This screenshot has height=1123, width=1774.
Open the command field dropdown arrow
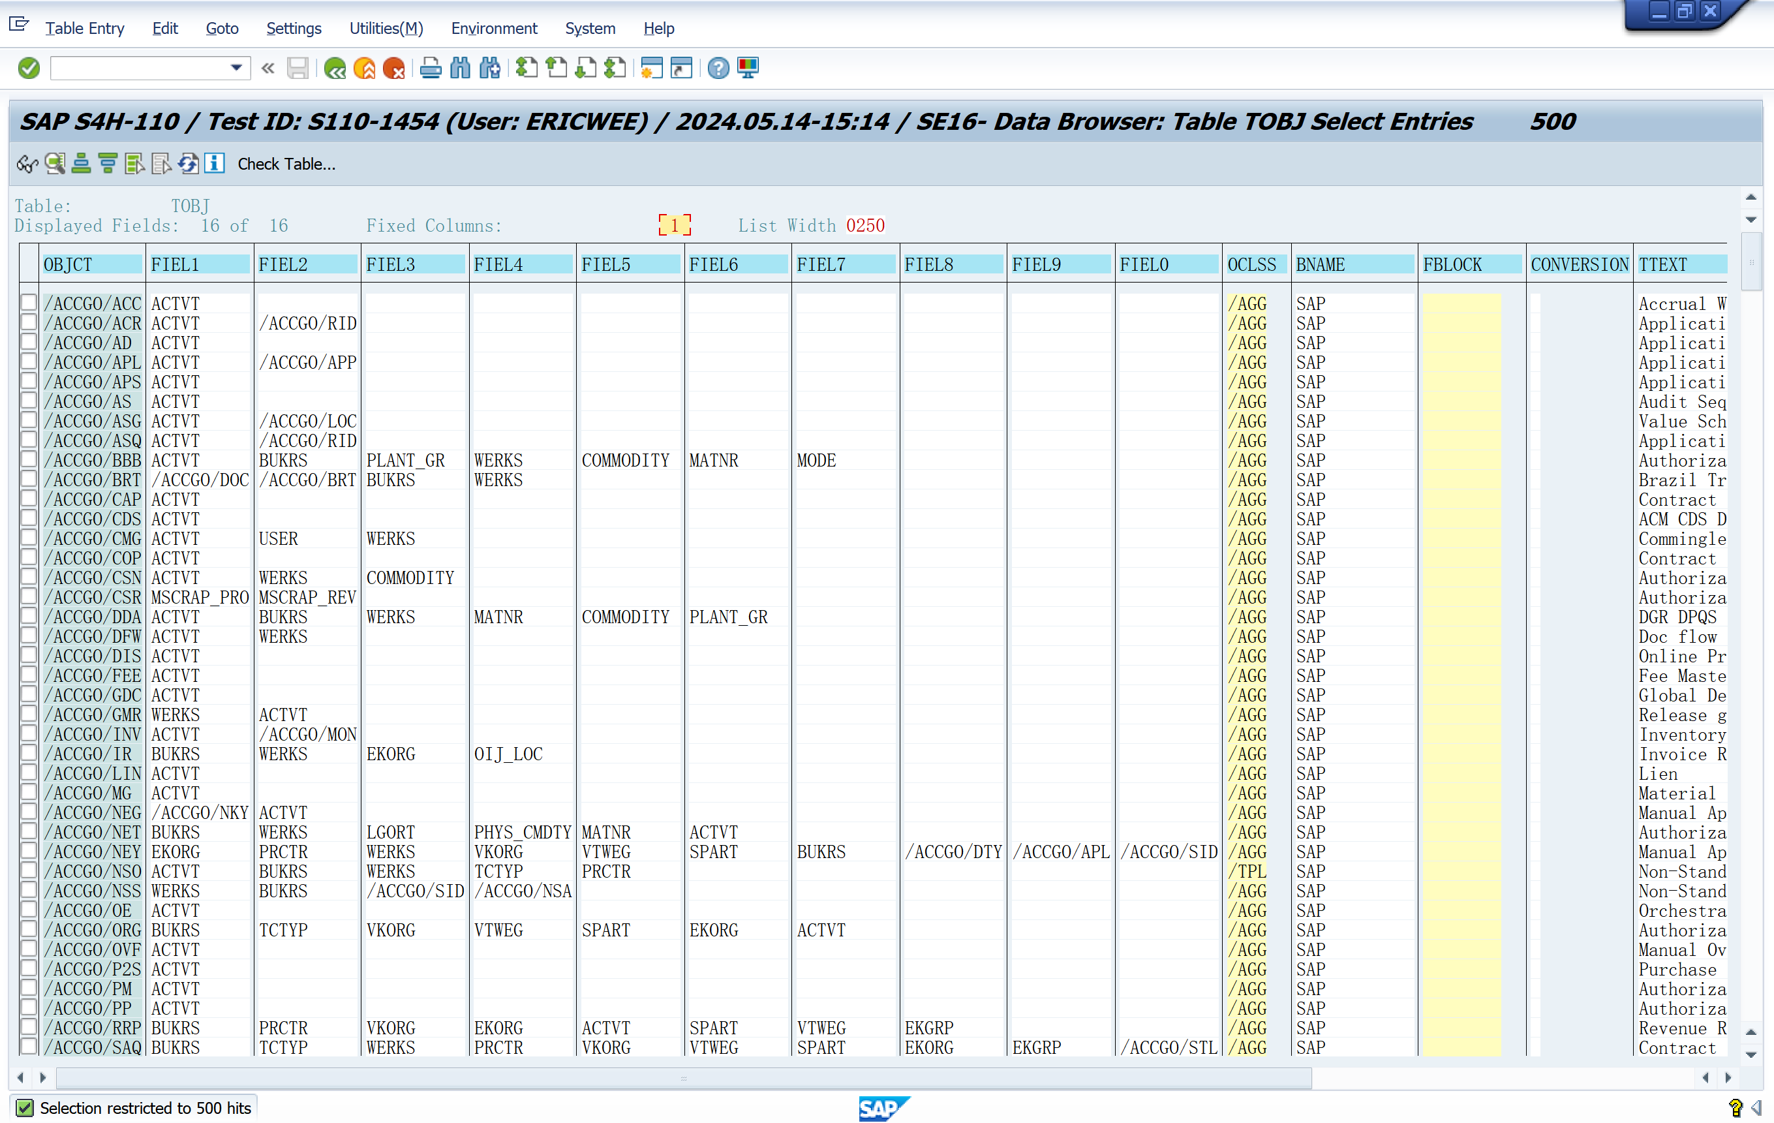click(x=236, y=69)
